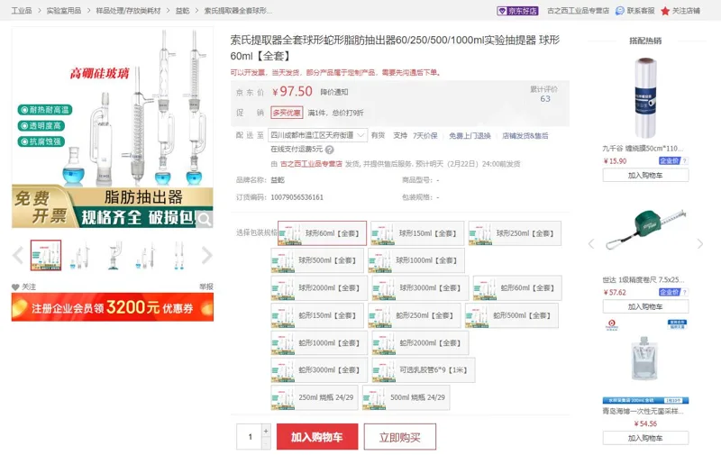Viewport: 721px width, 455px height.
Task: Click next arrow in 搭配热销 carousel
Action: (700, 243)
